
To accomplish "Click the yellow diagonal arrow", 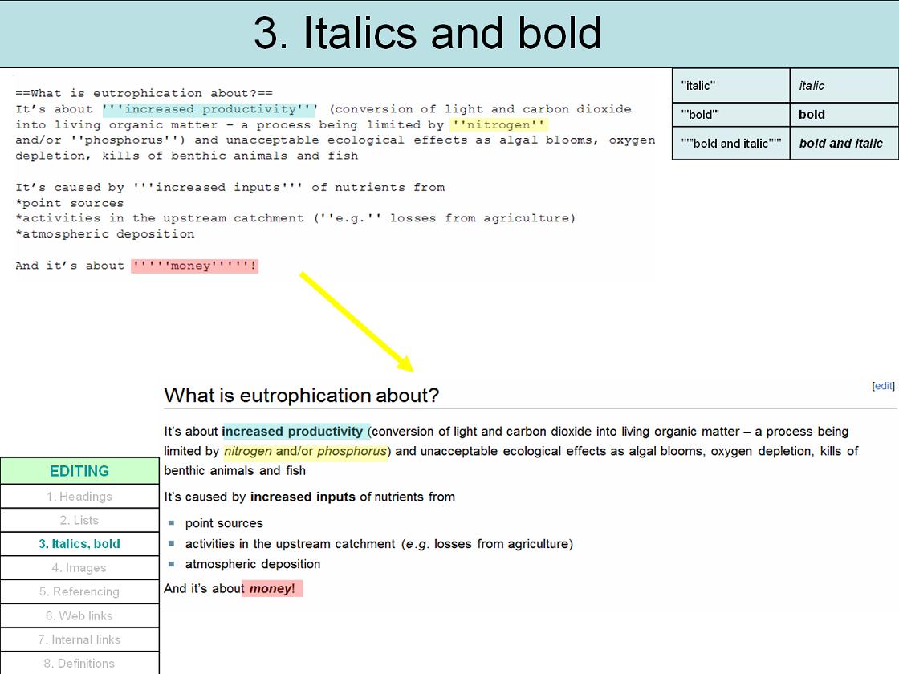I will pyautogui.click(x=356, y=322).
